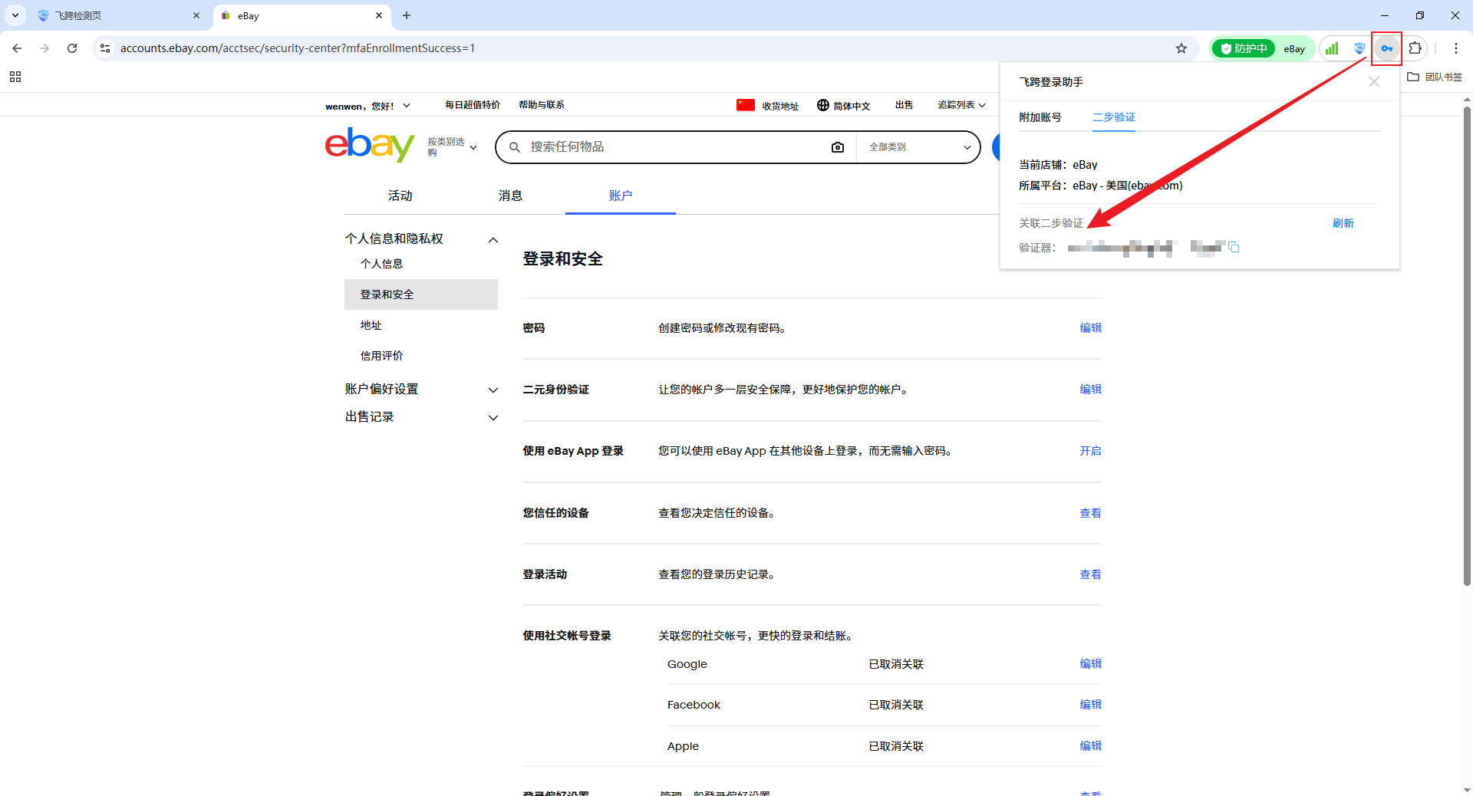Screen dimensions: 1473x796
Task: Edit 二元身份验证 two-factor setting
Action: [x=1090, y=389]
